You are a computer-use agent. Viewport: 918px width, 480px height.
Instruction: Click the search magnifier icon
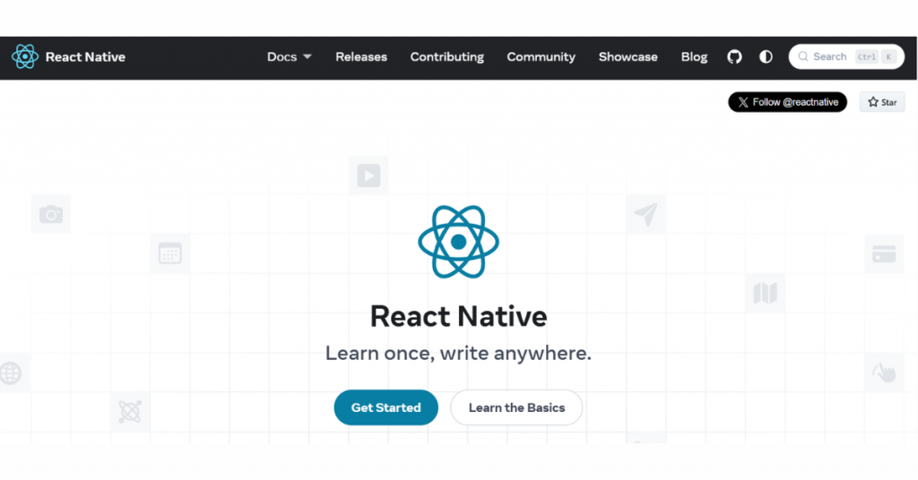(803, 56)
